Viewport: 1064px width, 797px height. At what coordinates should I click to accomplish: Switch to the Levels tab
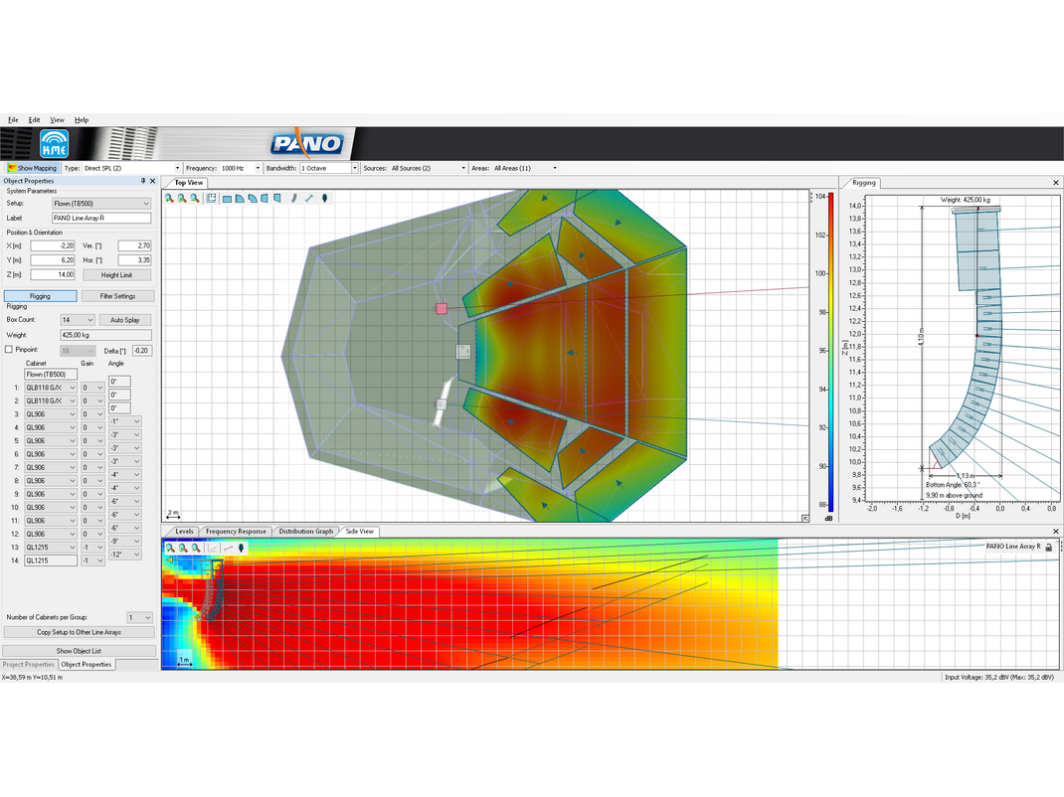pos(183,531)
